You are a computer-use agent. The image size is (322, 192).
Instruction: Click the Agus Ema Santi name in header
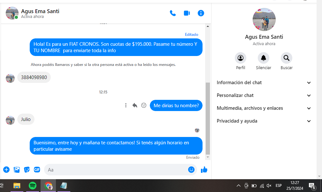(x=40, y=11)
